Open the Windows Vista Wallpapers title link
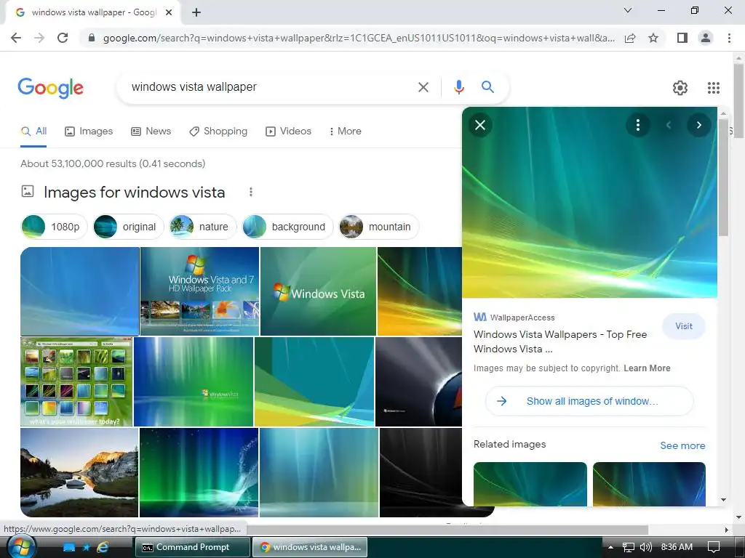This screenshot has width=745, height=558. click(560, 341)
